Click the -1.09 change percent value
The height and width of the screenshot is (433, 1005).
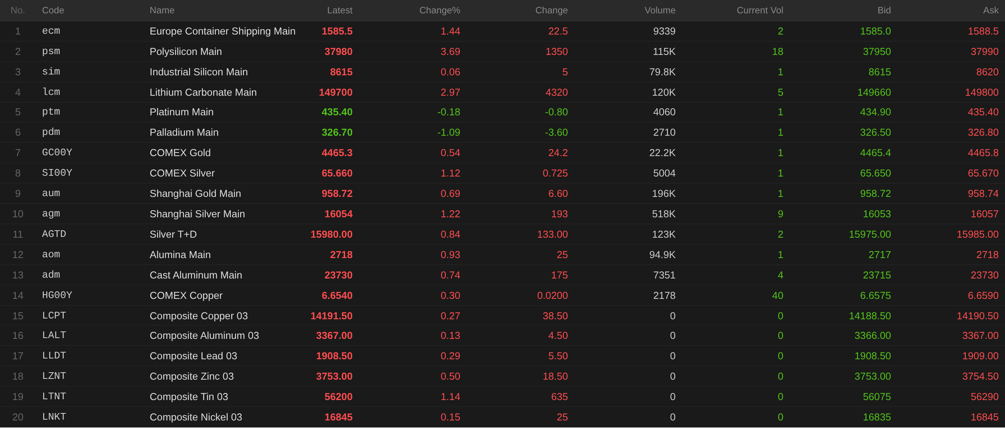[x=449, y=132]
